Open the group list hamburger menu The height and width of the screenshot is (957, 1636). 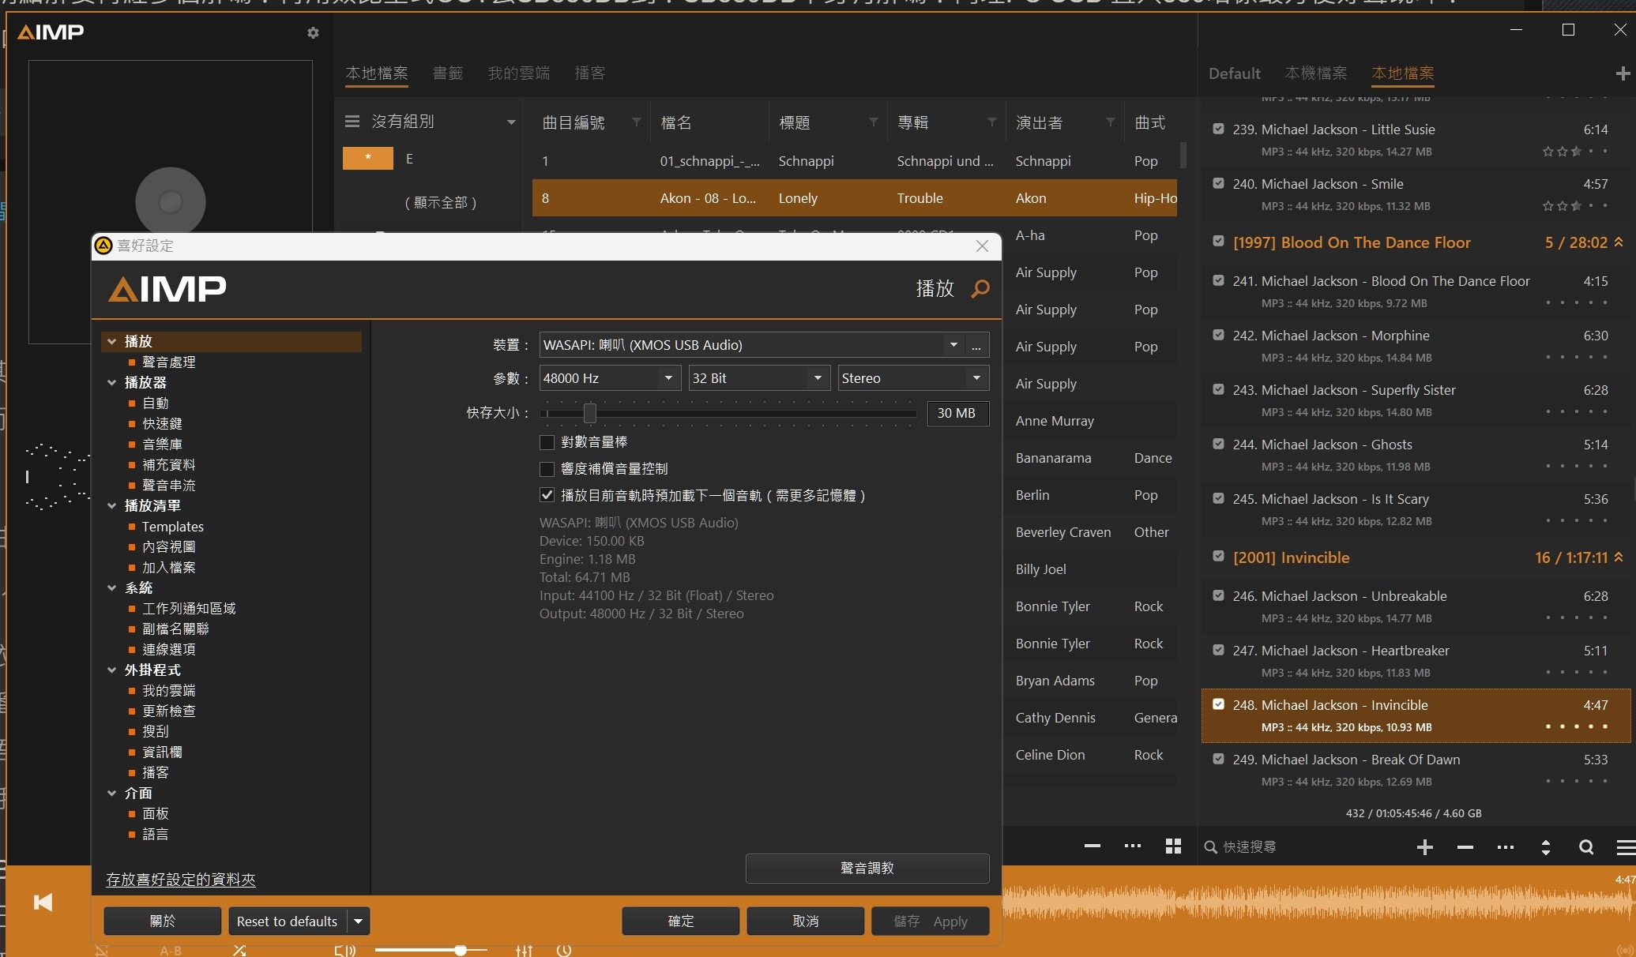coord(352,122)
